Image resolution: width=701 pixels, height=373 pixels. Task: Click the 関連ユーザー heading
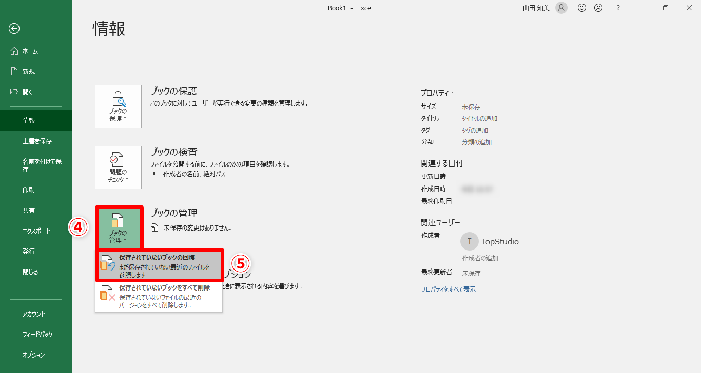click(x=440, y=222)
